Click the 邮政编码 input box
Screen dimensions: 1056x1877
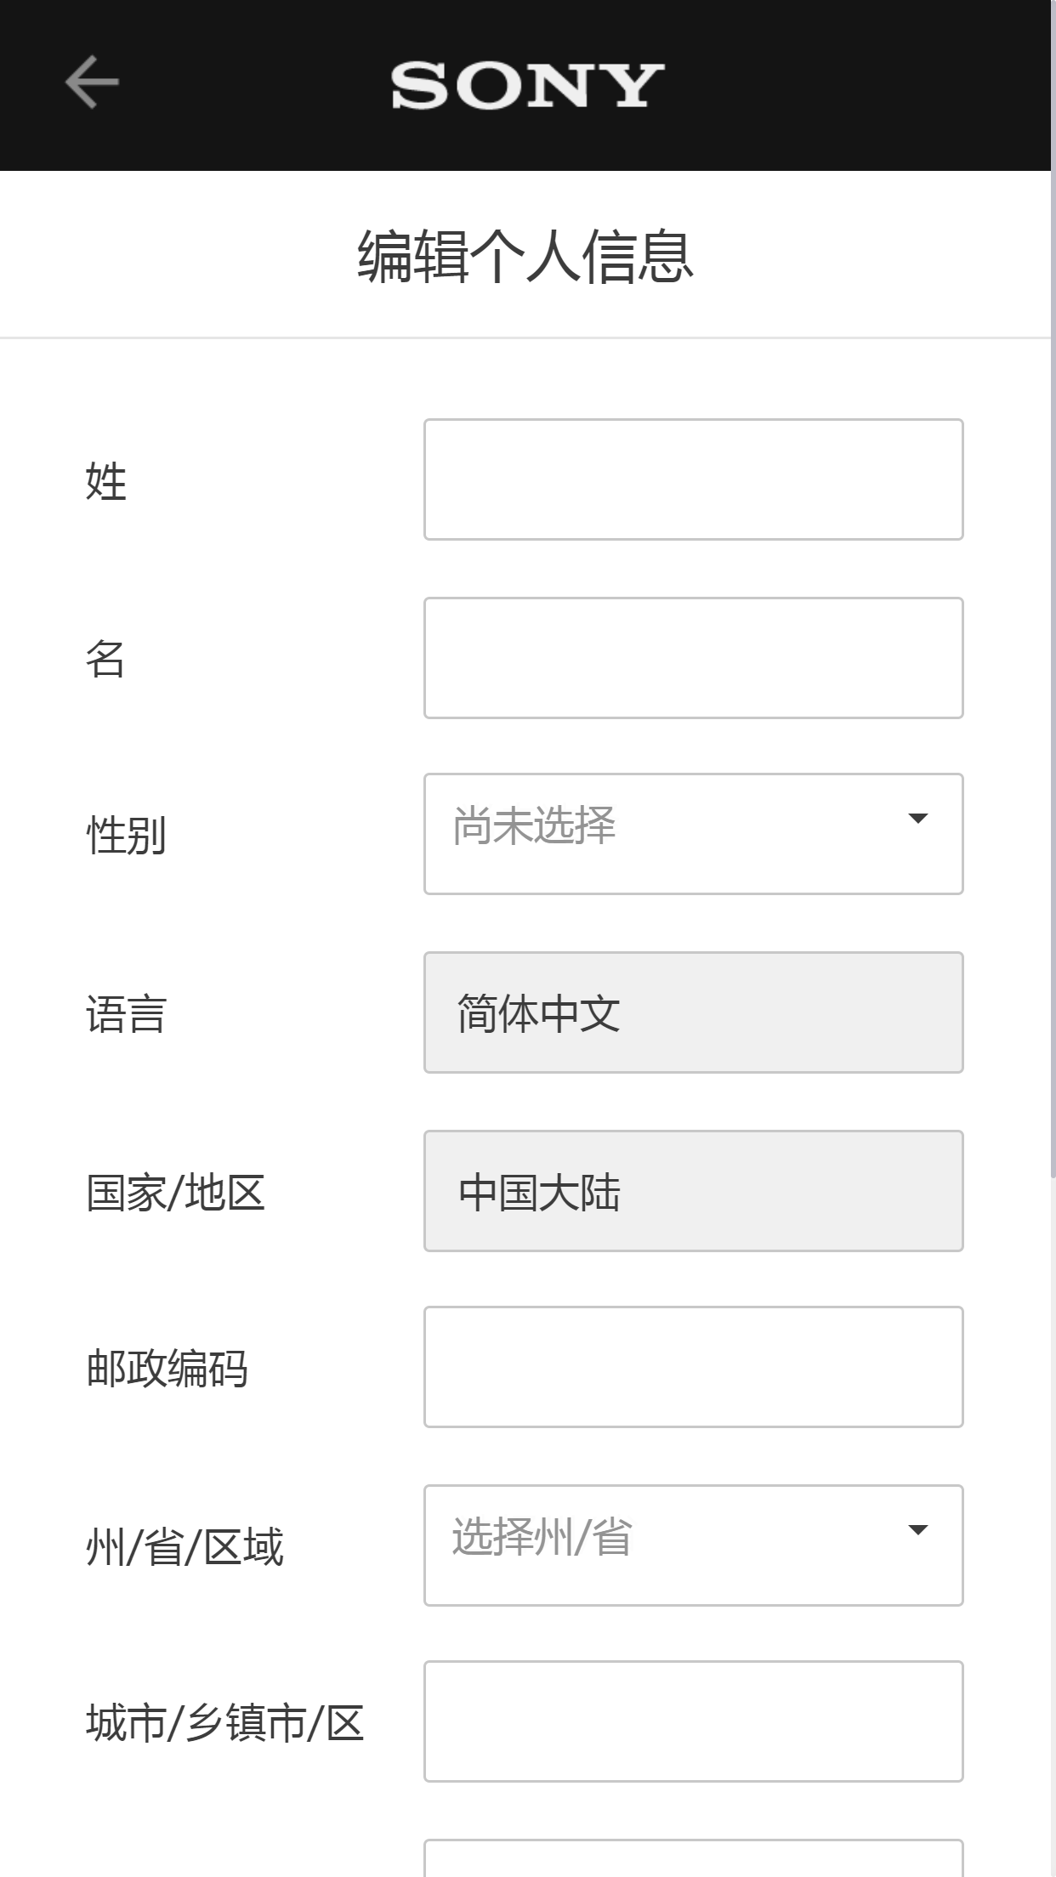point(693,1366)
